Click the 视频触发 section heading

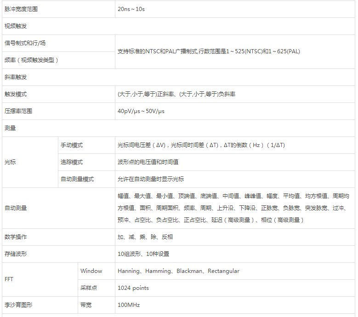pyautogui.click(x=16, y=26)
